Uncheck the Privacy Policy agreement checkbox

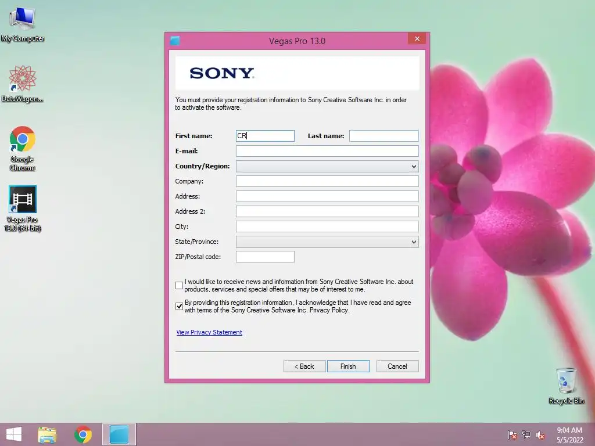[x=179, y=306]
